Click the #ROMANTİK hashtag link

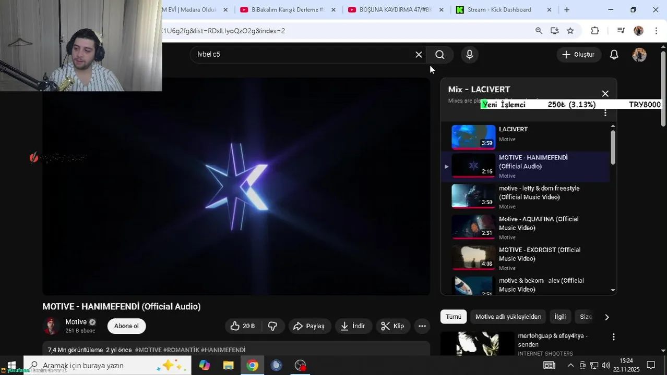click(181, 350)
